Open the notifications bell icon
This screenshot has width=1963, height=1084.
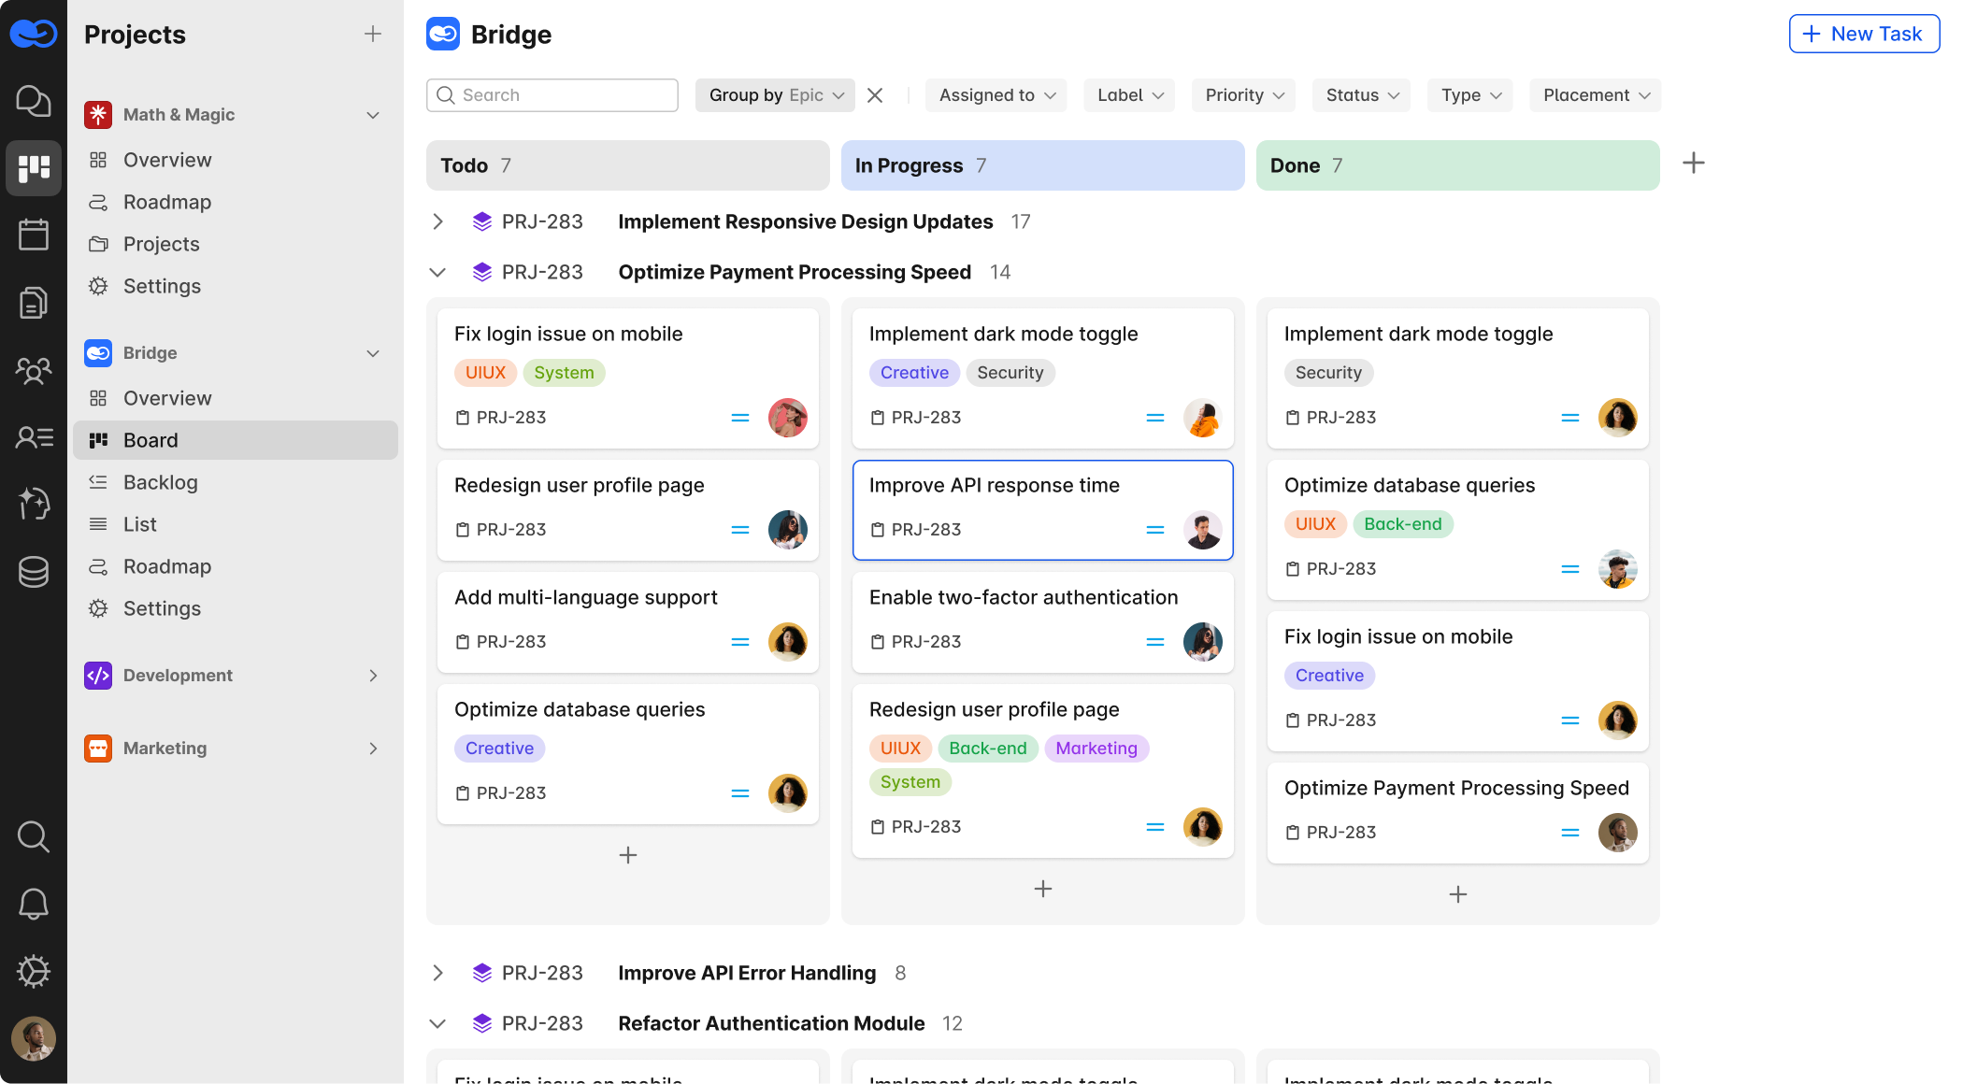pos(34,904)
